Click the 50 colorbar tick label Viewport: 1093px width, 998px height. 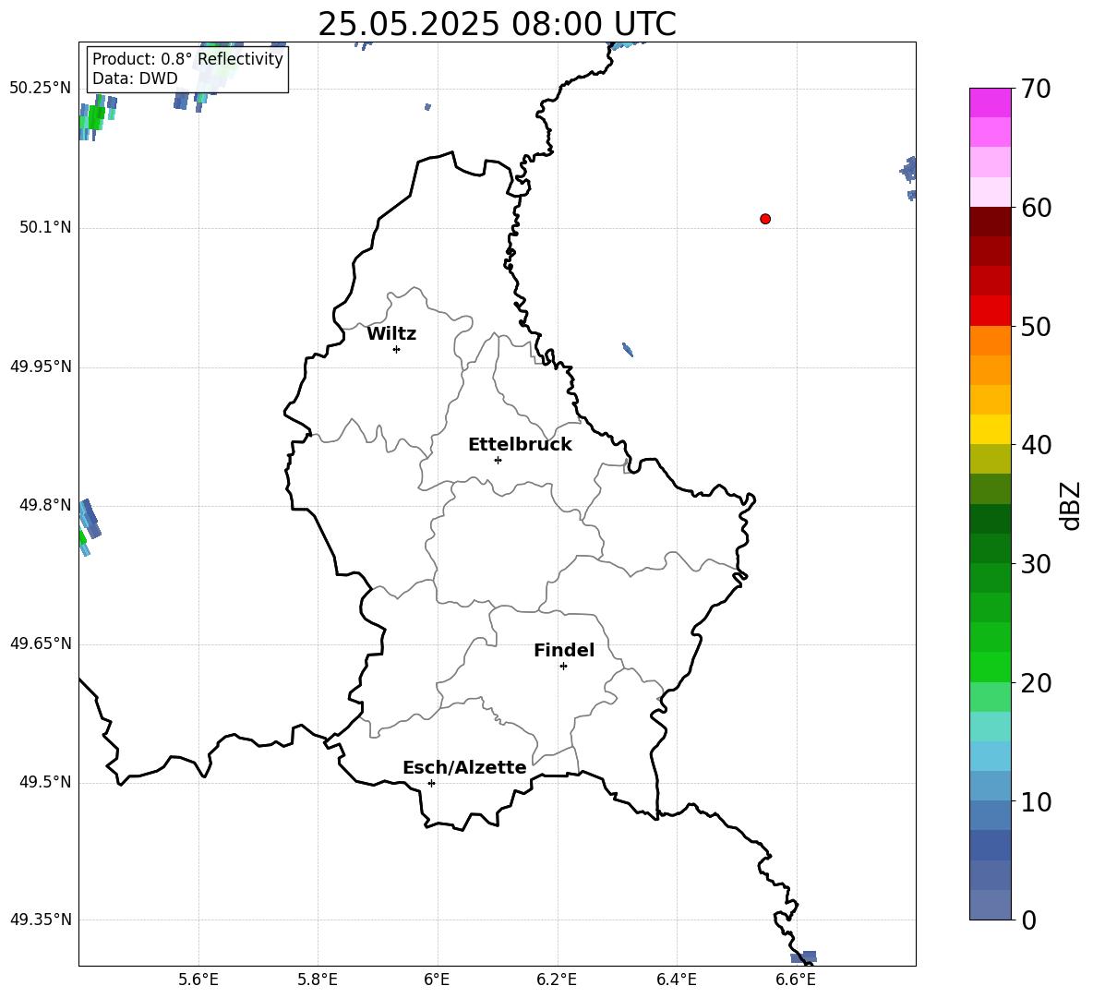[1036, 326]
